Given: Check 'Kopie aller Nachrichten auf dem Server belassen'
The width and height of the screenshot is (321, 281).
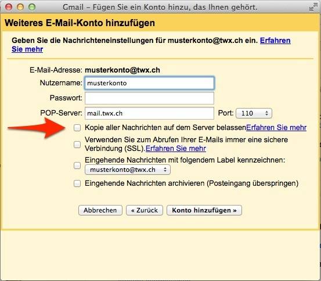Looking at the screenshot, I should click(x=77, y=128).
